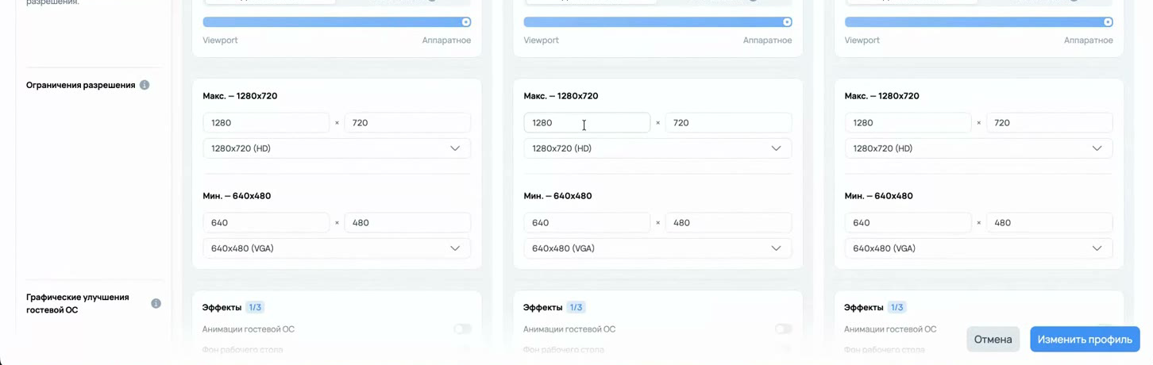Focus the min height 480 field in right column
Screen dimensions: 1153x365
(x=1049, y=222)
